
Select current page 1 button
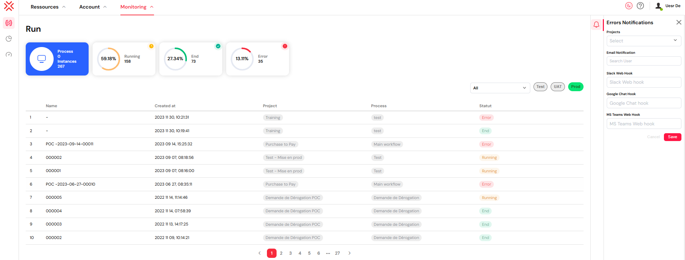coord(272,253)
